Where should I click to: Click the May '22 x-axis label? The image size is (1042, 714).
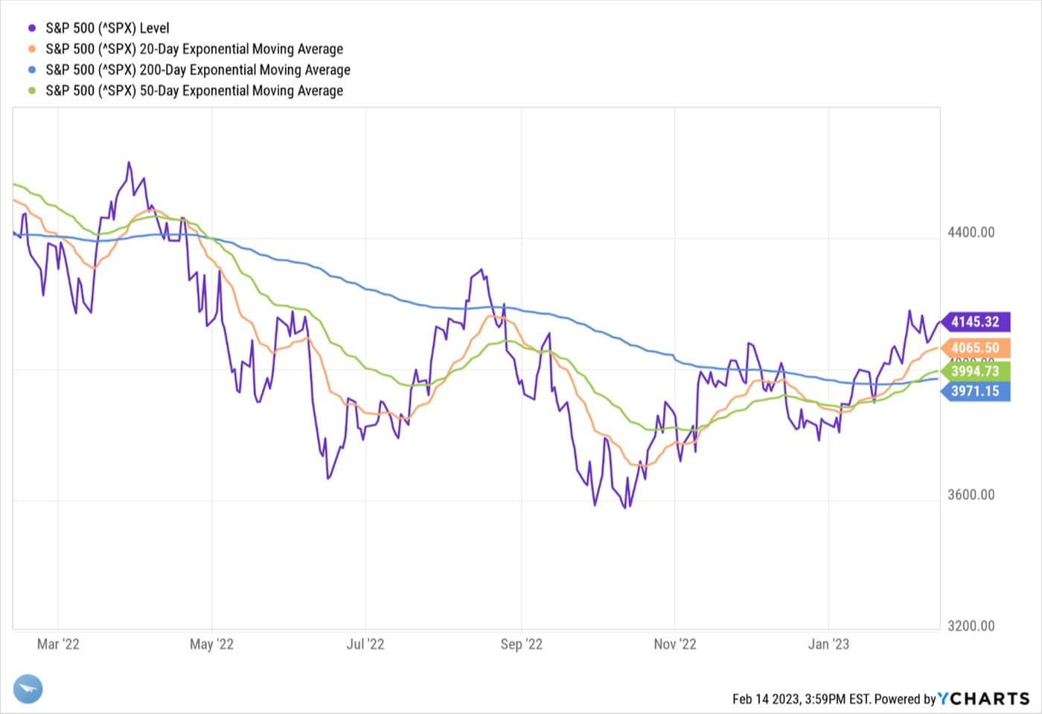pos(211,644)
